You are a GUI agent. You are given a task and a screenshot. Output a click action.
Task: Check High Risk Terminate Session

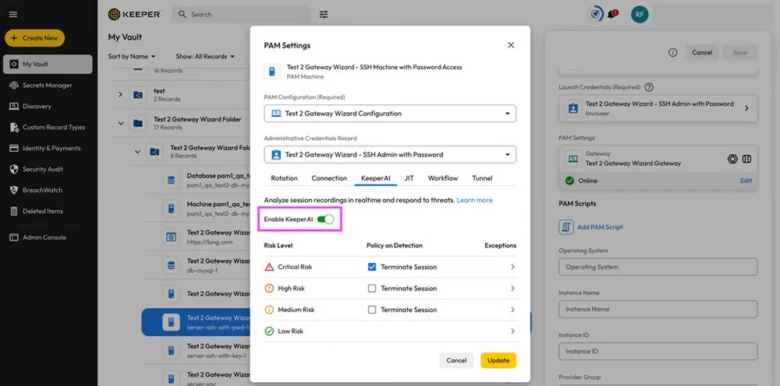coord(371,288)
